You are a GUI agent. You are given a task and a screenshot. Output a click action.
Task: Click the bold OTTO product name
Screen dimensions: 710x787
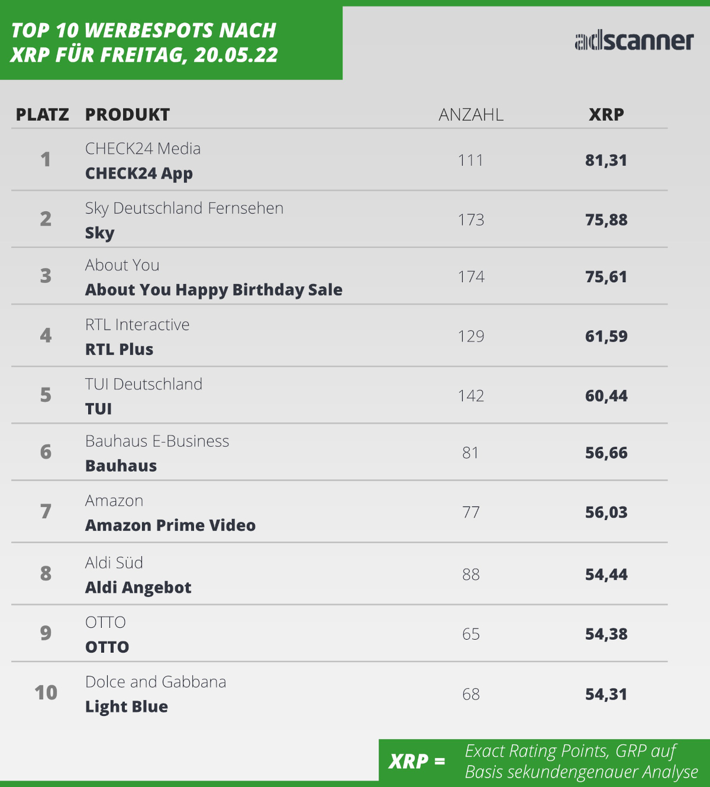point(107,647)
